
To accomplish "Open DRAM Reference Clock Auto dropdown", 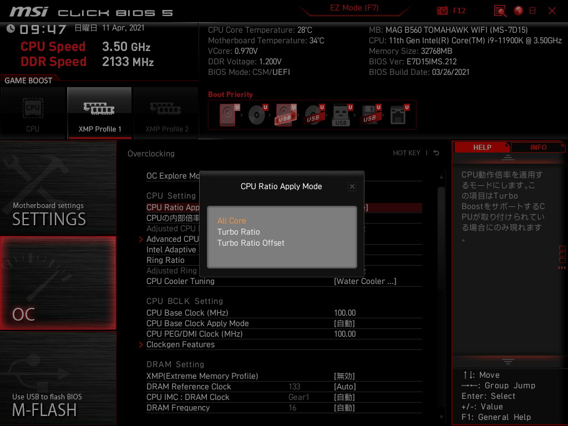I will (x=345, y=387).
